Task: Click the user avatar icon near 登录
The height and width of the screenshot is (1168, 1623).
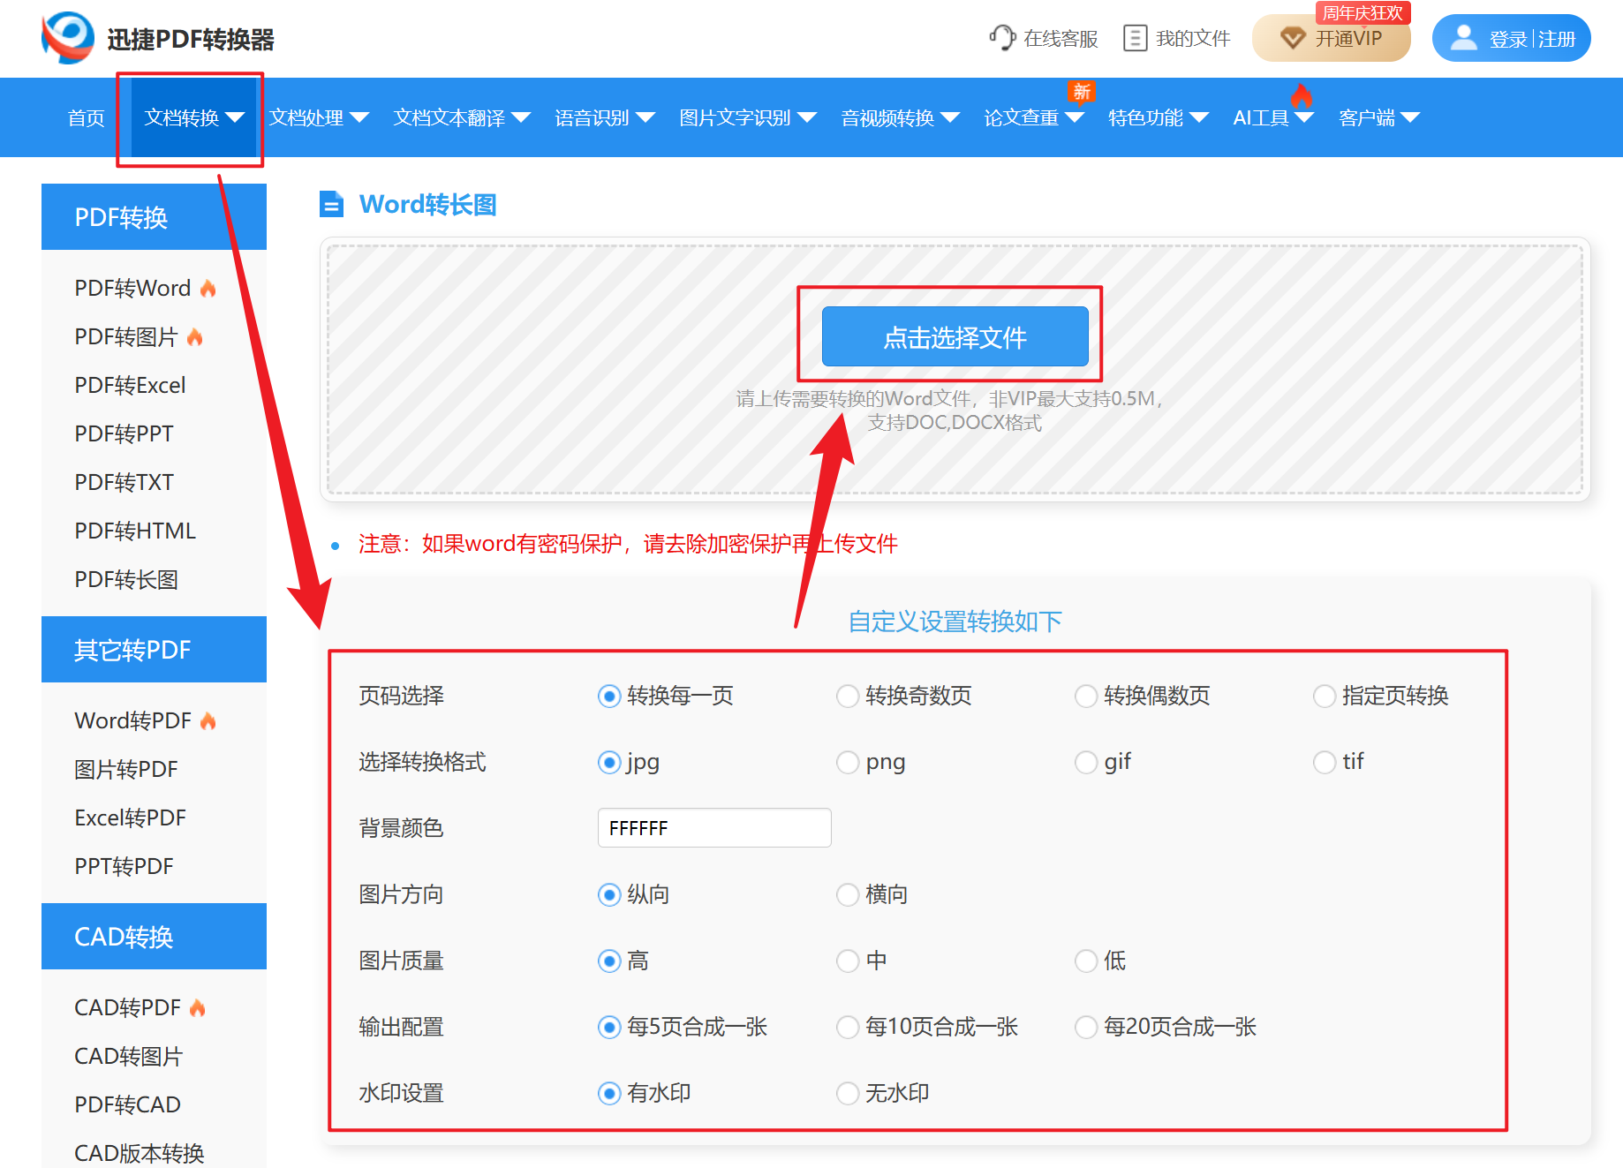Action: [x=1463, y=37]
